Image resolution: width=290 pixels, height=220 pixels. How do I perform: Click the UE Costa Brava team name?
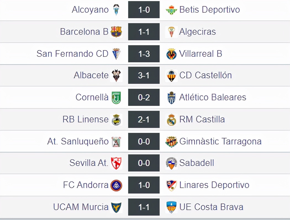point(211,207)
